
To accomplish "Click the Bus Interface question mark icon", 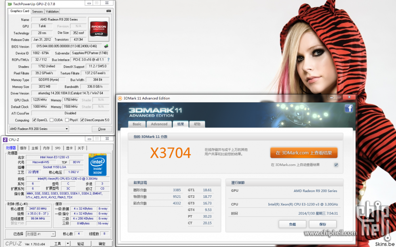I will point(108,60).
